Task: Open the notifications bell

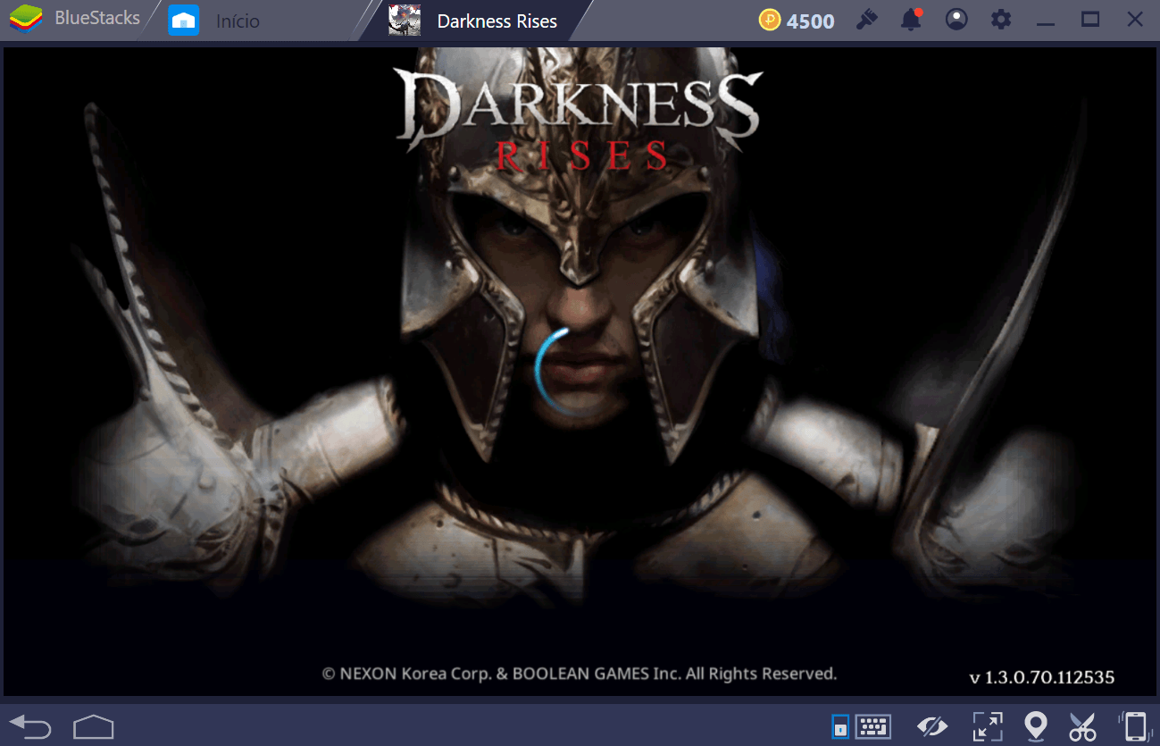Action: [x=911, y=20]
